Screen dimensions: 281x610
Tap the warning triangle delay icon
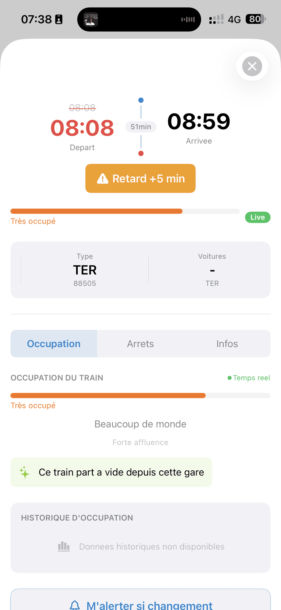point(102,178)
